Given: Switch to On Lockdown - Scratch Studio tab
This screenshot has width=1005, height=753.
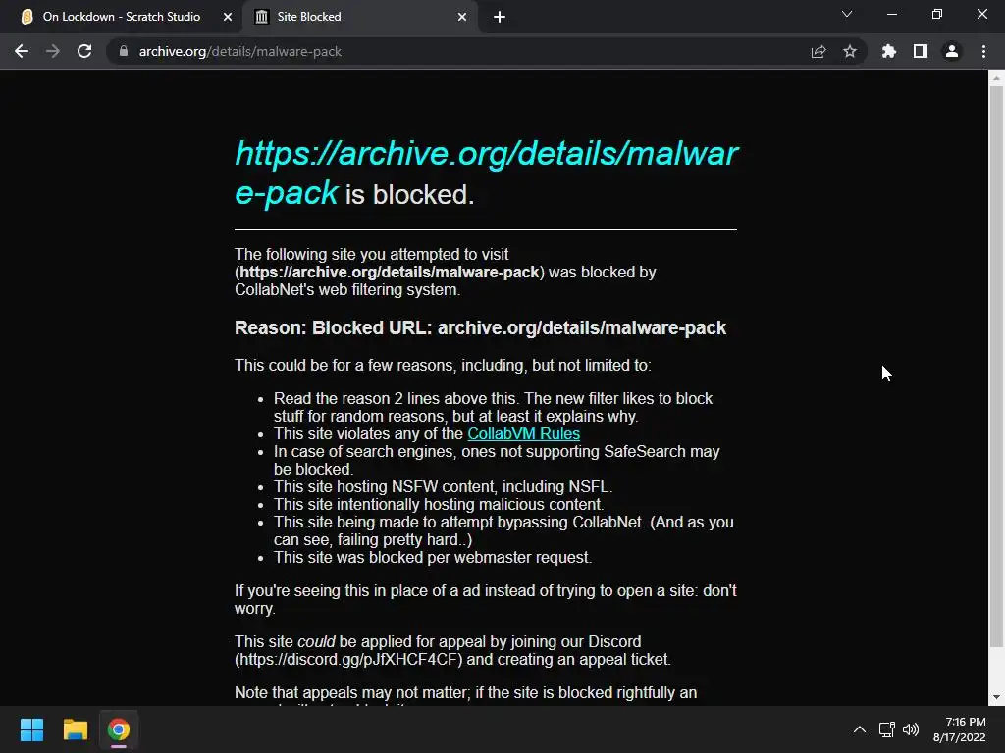Looking at the screenshot, I should pyautogui.click(x=121, y=17).
